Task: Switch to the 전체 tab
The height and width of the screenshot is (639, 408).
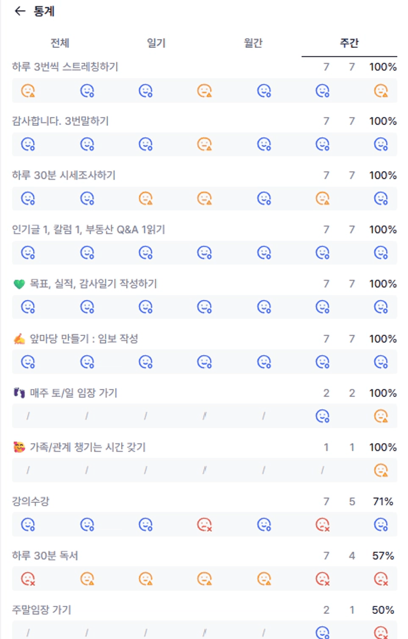Action: point(60,43)
